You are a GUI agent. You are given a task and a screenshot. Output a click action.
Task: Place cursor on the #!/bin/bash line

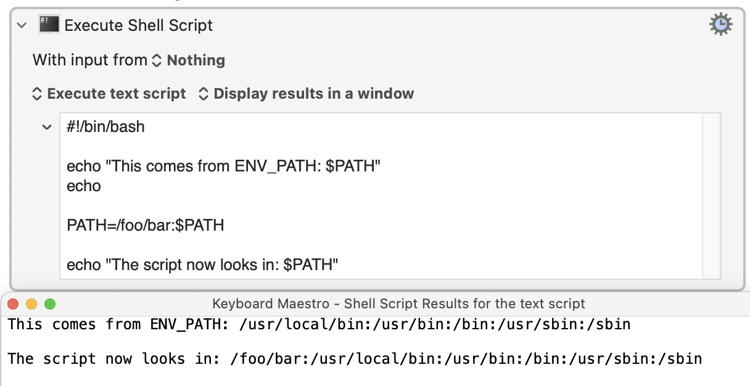pos(106,127)
